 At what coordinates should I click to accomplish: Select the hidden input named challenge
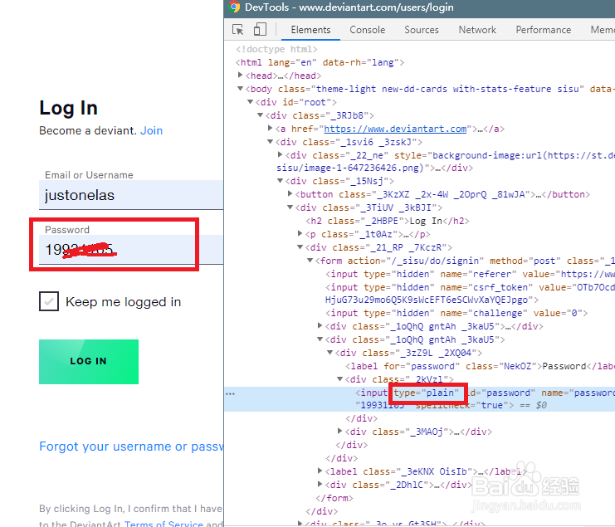pyautogui.click(x=456, y=314)
